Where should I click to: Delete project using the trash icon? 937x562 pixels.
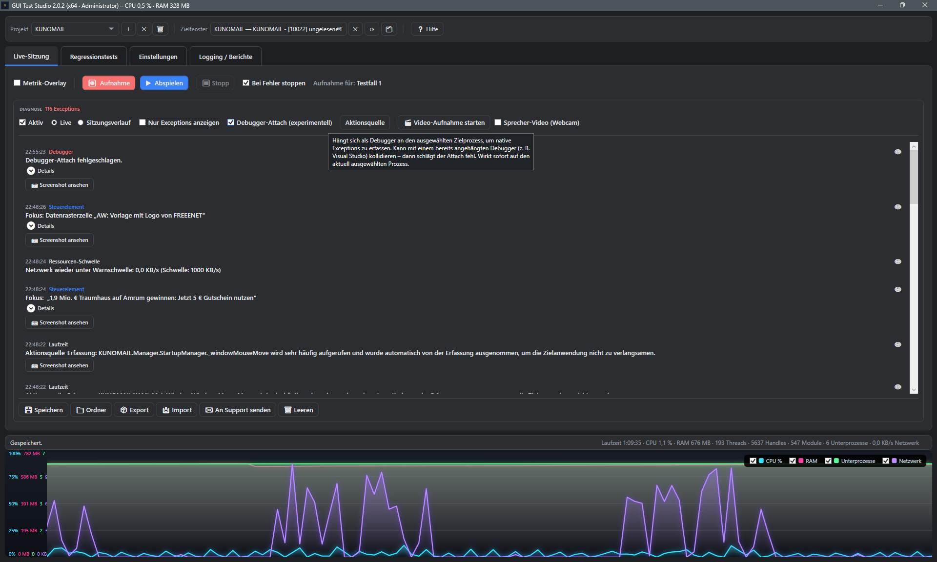[160, 29]
